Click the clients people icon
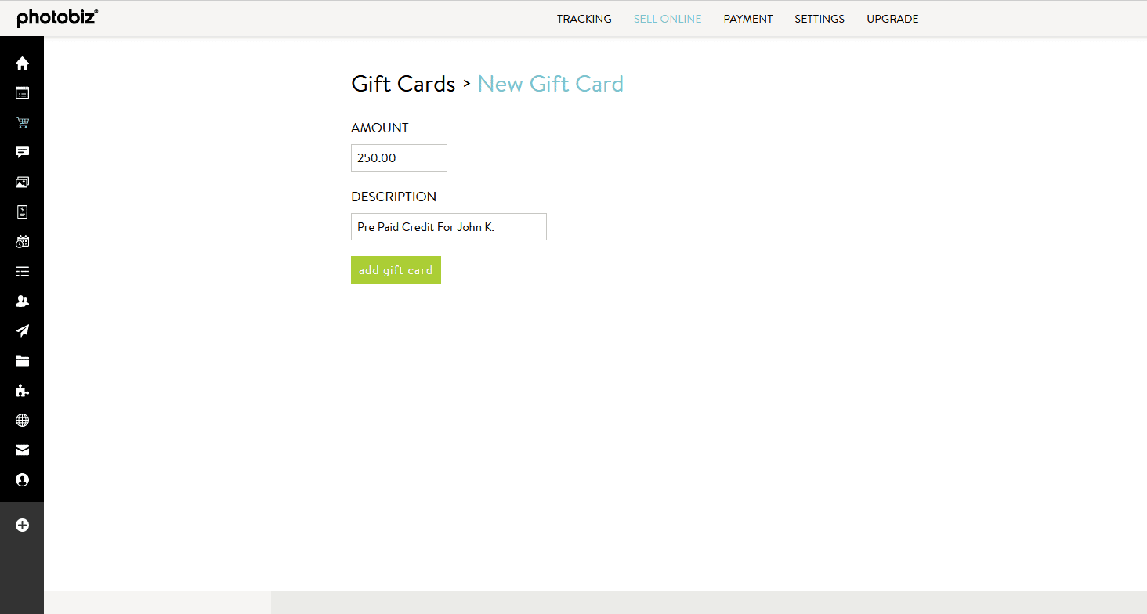 tap(22, 301)
